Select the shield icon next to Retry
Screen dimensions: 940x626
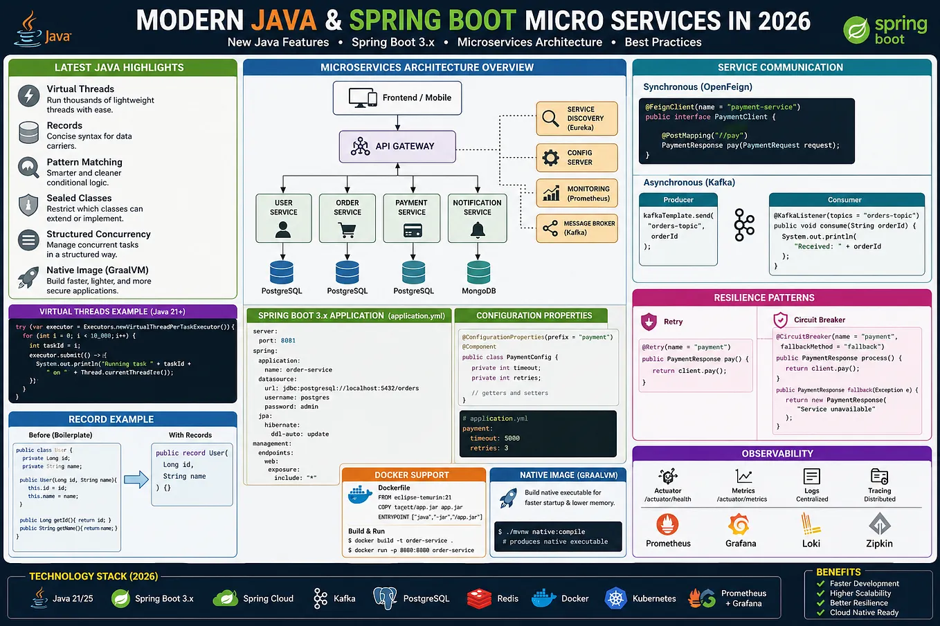[649, 321]
